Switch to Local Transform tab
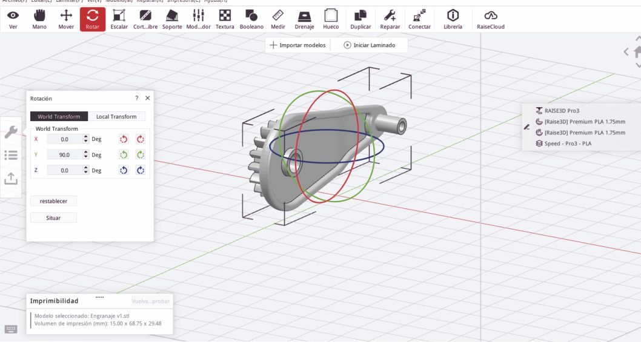641x342 pixels. (116, 116)
